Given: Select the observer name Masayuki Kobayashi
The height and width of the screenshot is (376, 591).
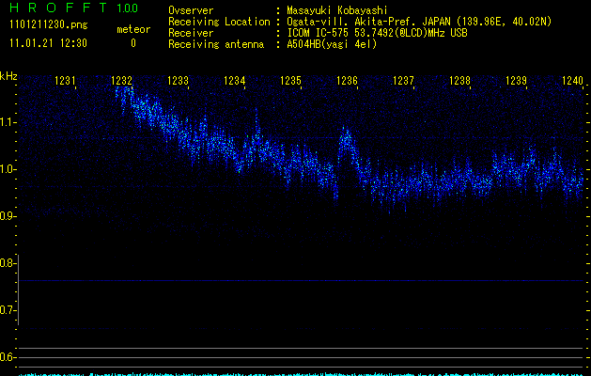Looking at the screenshot, I should point(342,9).
